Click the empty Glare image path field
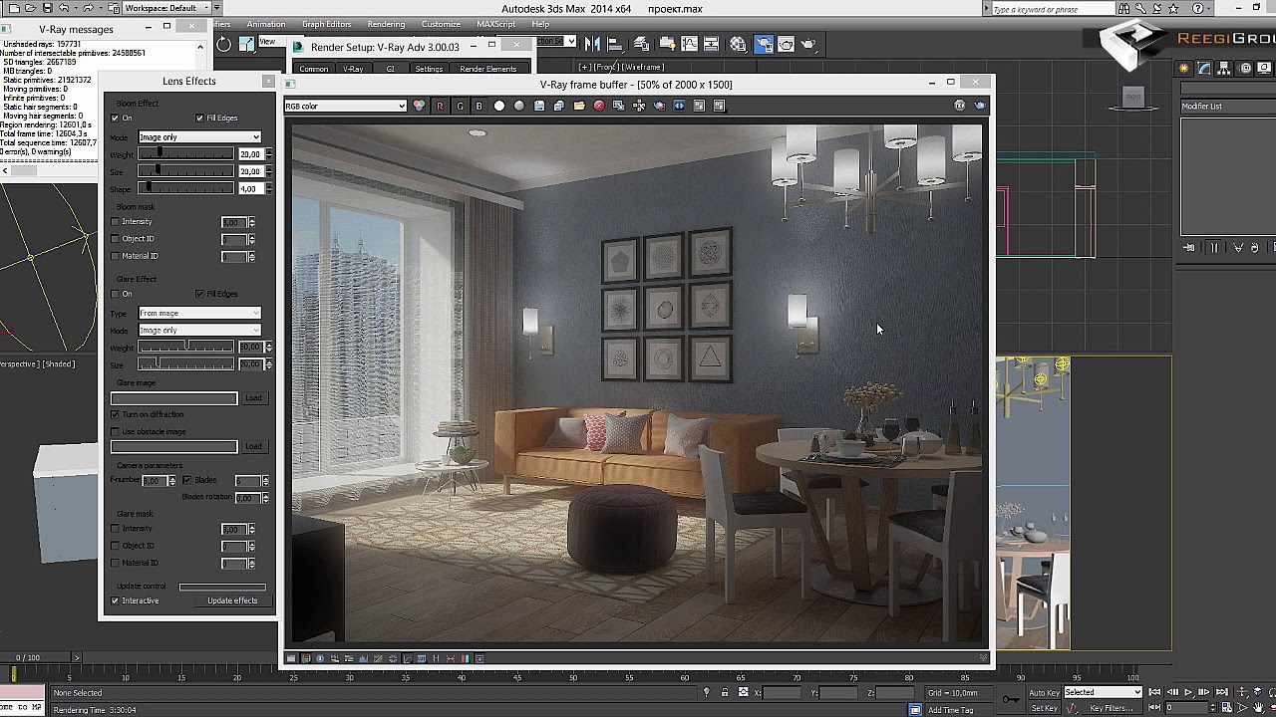 pos(174,398)
